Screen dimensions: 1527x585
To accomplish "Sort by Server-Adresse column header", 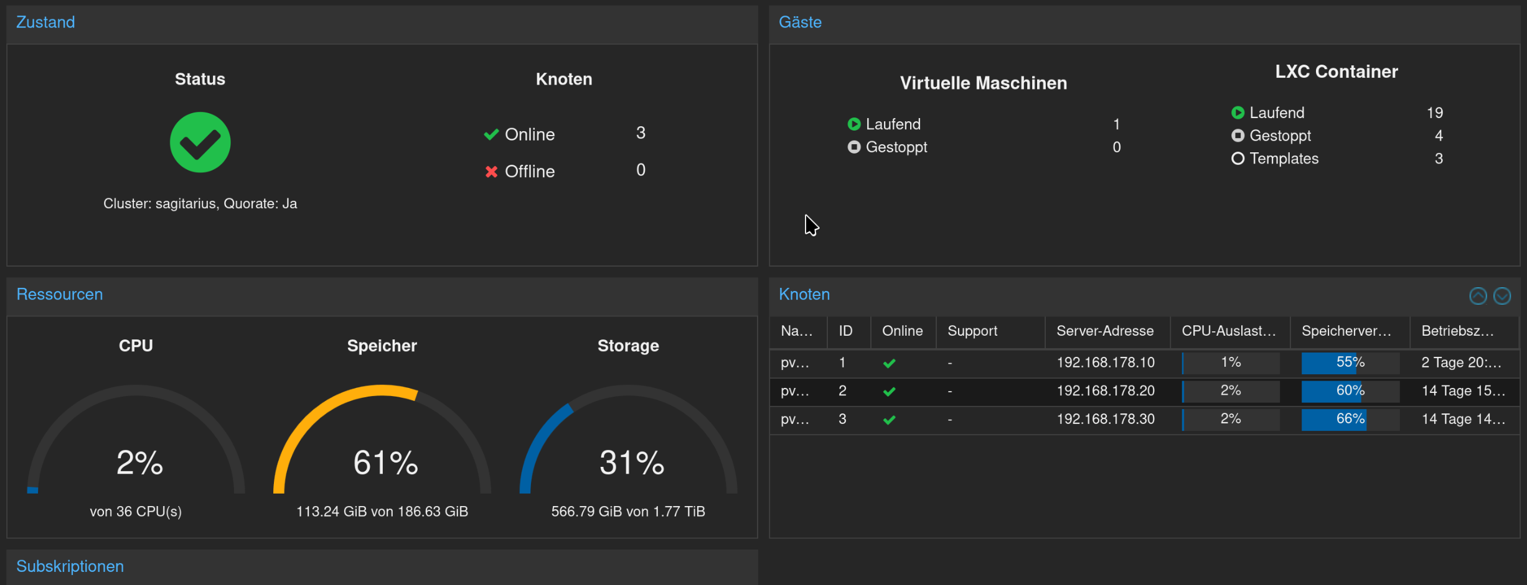I will [x=1104, y=331].
